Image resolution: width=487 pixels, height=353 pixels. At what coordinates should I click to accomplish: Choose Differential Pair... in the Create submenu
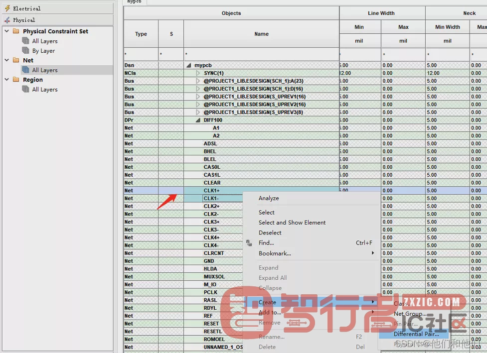[x=416, y=334]
